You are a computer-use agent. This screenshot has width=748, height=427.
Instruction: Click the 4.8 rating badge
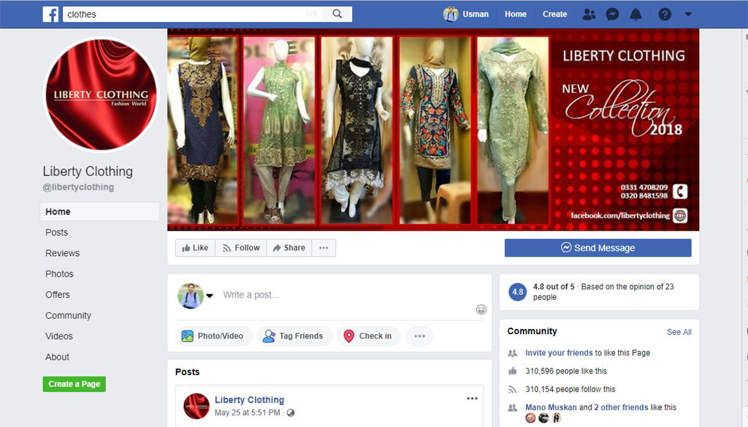pos(518,292)
